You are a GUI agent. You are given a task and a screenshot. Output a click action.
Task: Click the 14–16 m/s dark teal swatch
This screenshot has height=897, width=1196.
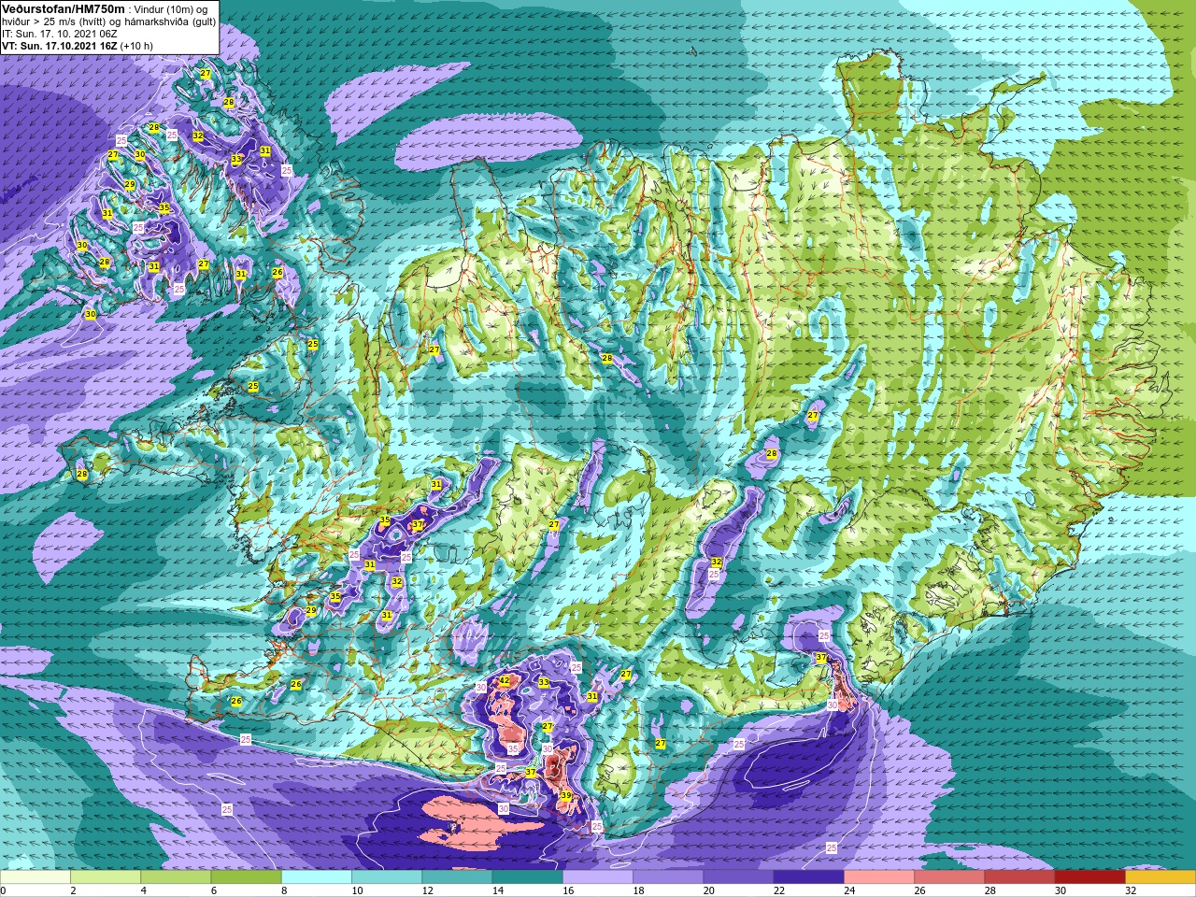pos(527,877)
